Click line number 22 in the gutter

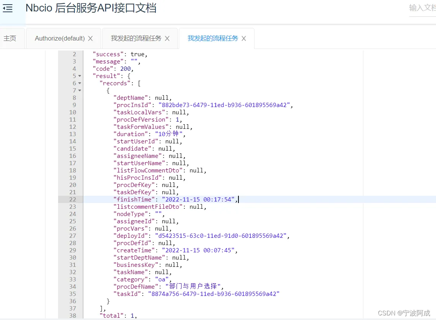pyautogui.click(x=73, y=199)
